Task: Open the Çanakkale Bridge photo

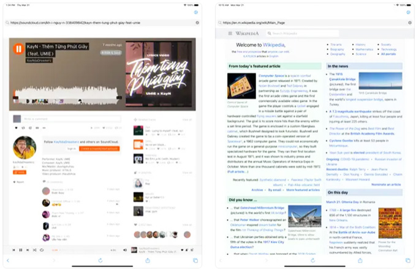Action: [x=380, y=81]
